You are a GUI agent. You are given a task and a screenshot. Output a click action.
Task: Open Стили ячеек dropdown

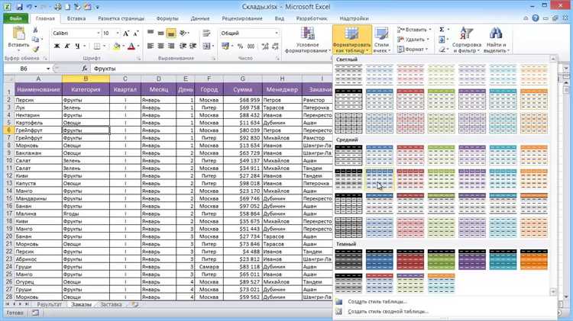pos(381,40)
